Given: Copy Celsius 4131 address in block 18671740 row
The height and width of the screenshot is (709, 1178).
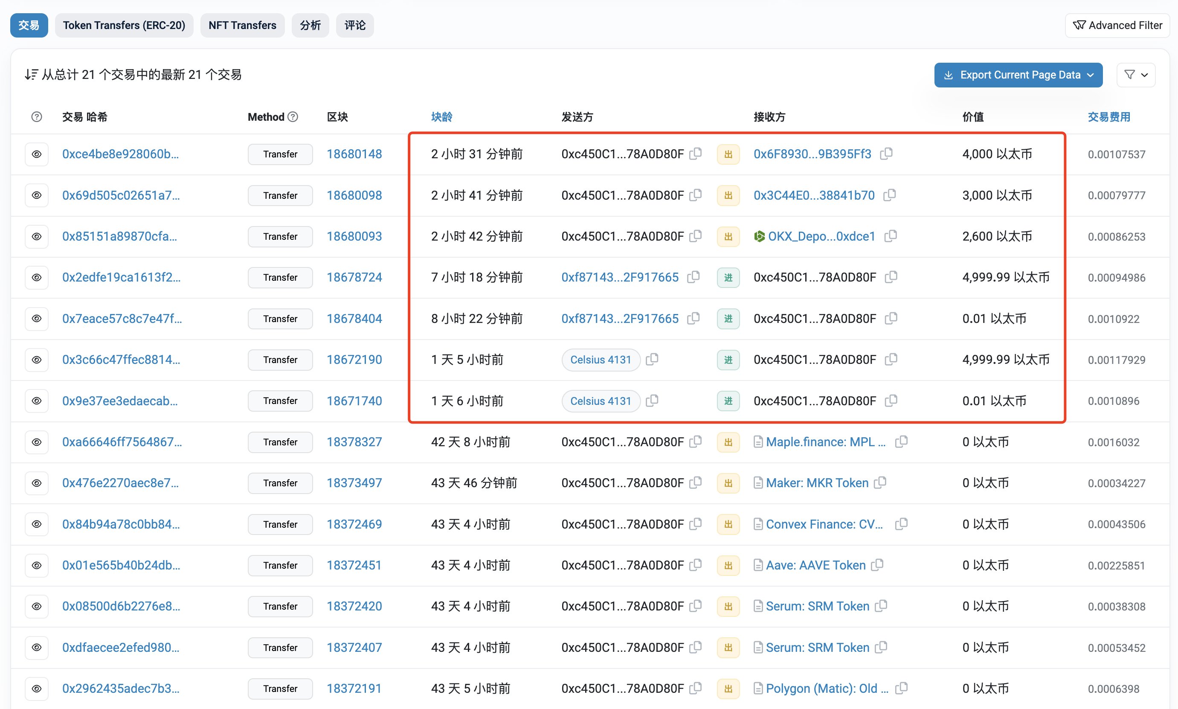Looking at the screenshot, I should [652, 401].
